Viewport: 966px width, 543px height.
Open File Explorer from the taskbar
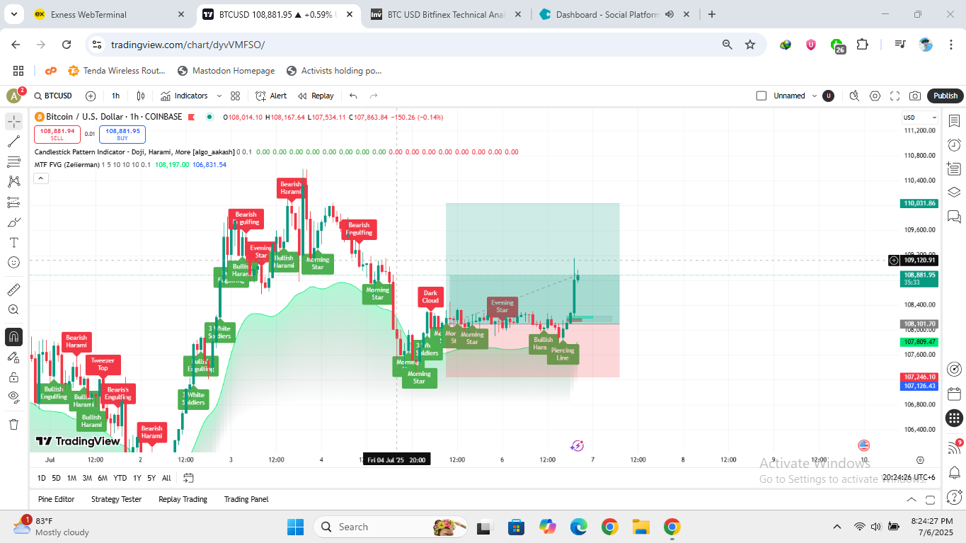click(641, 527)
